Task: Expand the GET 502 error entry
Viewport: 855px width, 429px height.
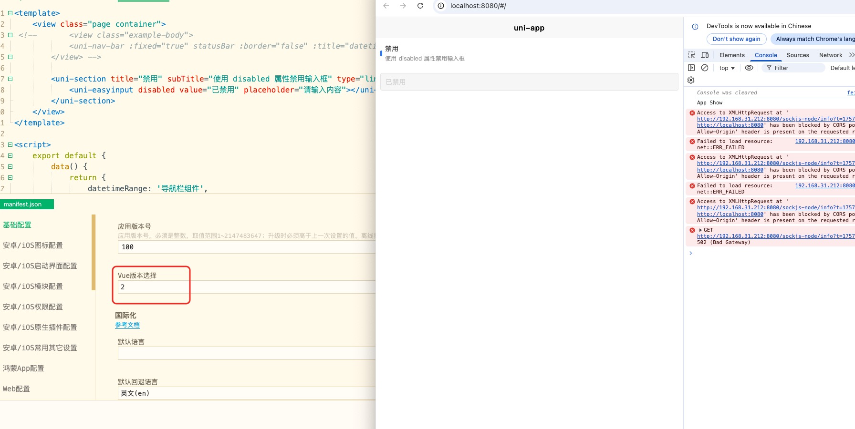Action: click(700, 230)
